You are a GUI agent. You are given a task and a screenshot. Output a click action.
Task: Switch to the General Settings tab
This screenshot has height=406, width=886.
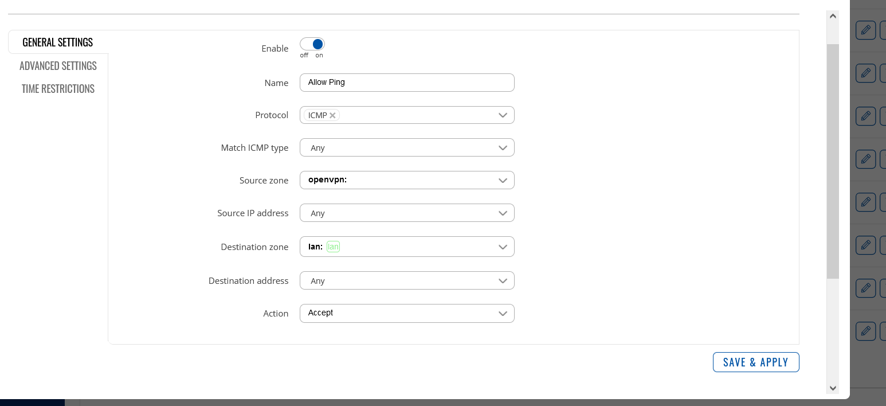58,42
